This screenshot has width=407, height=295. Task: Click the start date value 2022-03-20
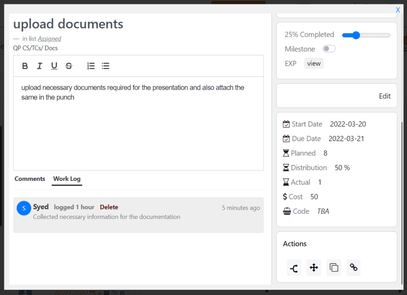click(348, 124)
